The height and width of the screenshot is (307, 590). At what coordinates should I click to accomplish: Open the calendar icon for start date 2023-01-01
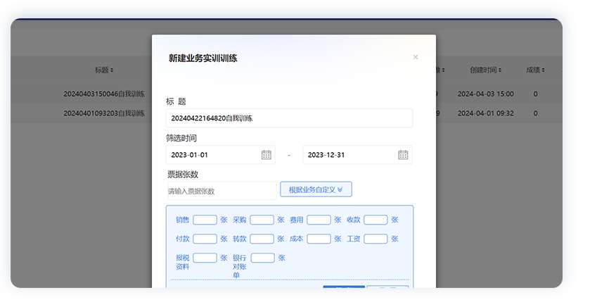click(267, 155)
